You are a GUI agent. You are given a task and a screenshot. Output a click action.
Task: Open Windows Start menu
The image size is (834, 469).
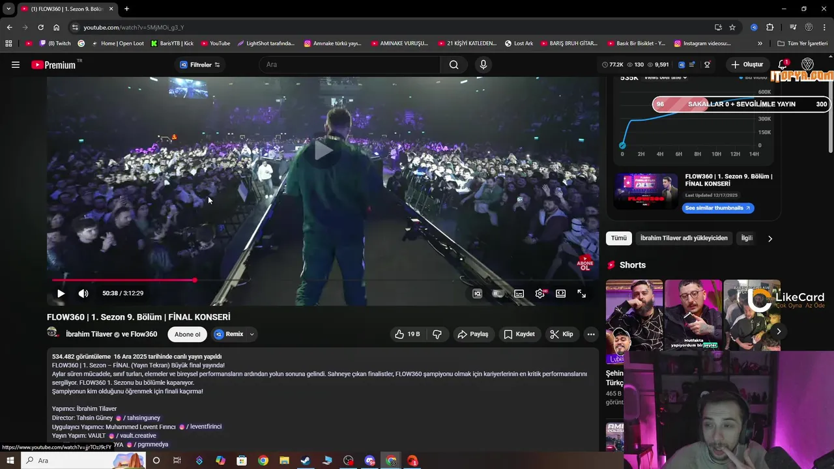pyautogui.click(x=10, y=461)
